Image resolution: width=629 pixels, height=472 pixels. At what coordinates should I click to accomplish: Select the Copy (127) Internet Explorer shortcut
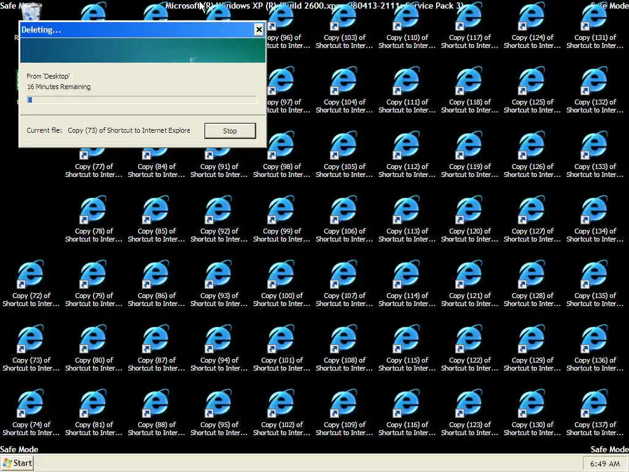point(532,219)
